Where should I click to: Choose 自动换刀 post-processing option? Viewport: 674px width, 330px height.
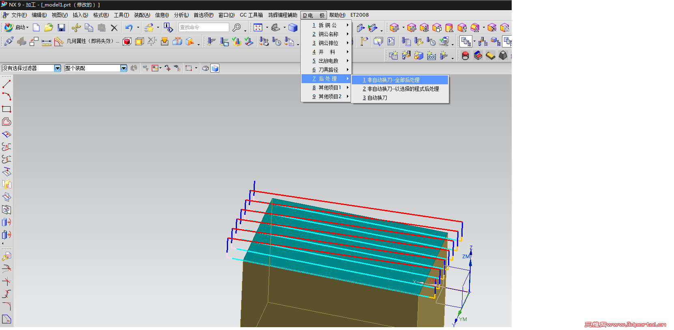coord(400,98)
